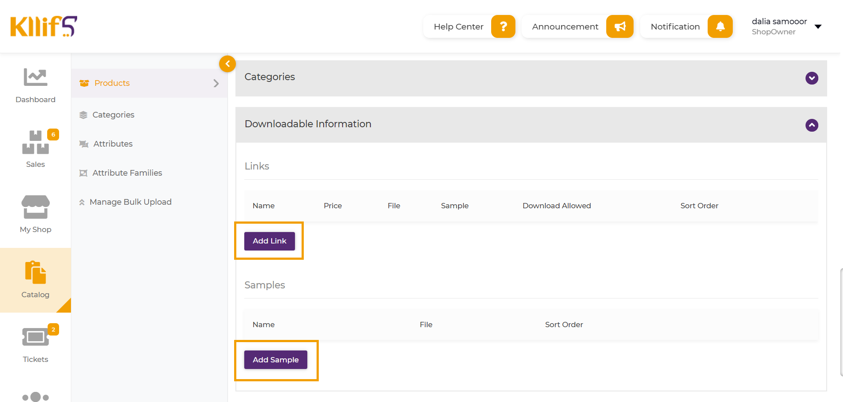Open Manage Bulk Upload

point(131,202)
